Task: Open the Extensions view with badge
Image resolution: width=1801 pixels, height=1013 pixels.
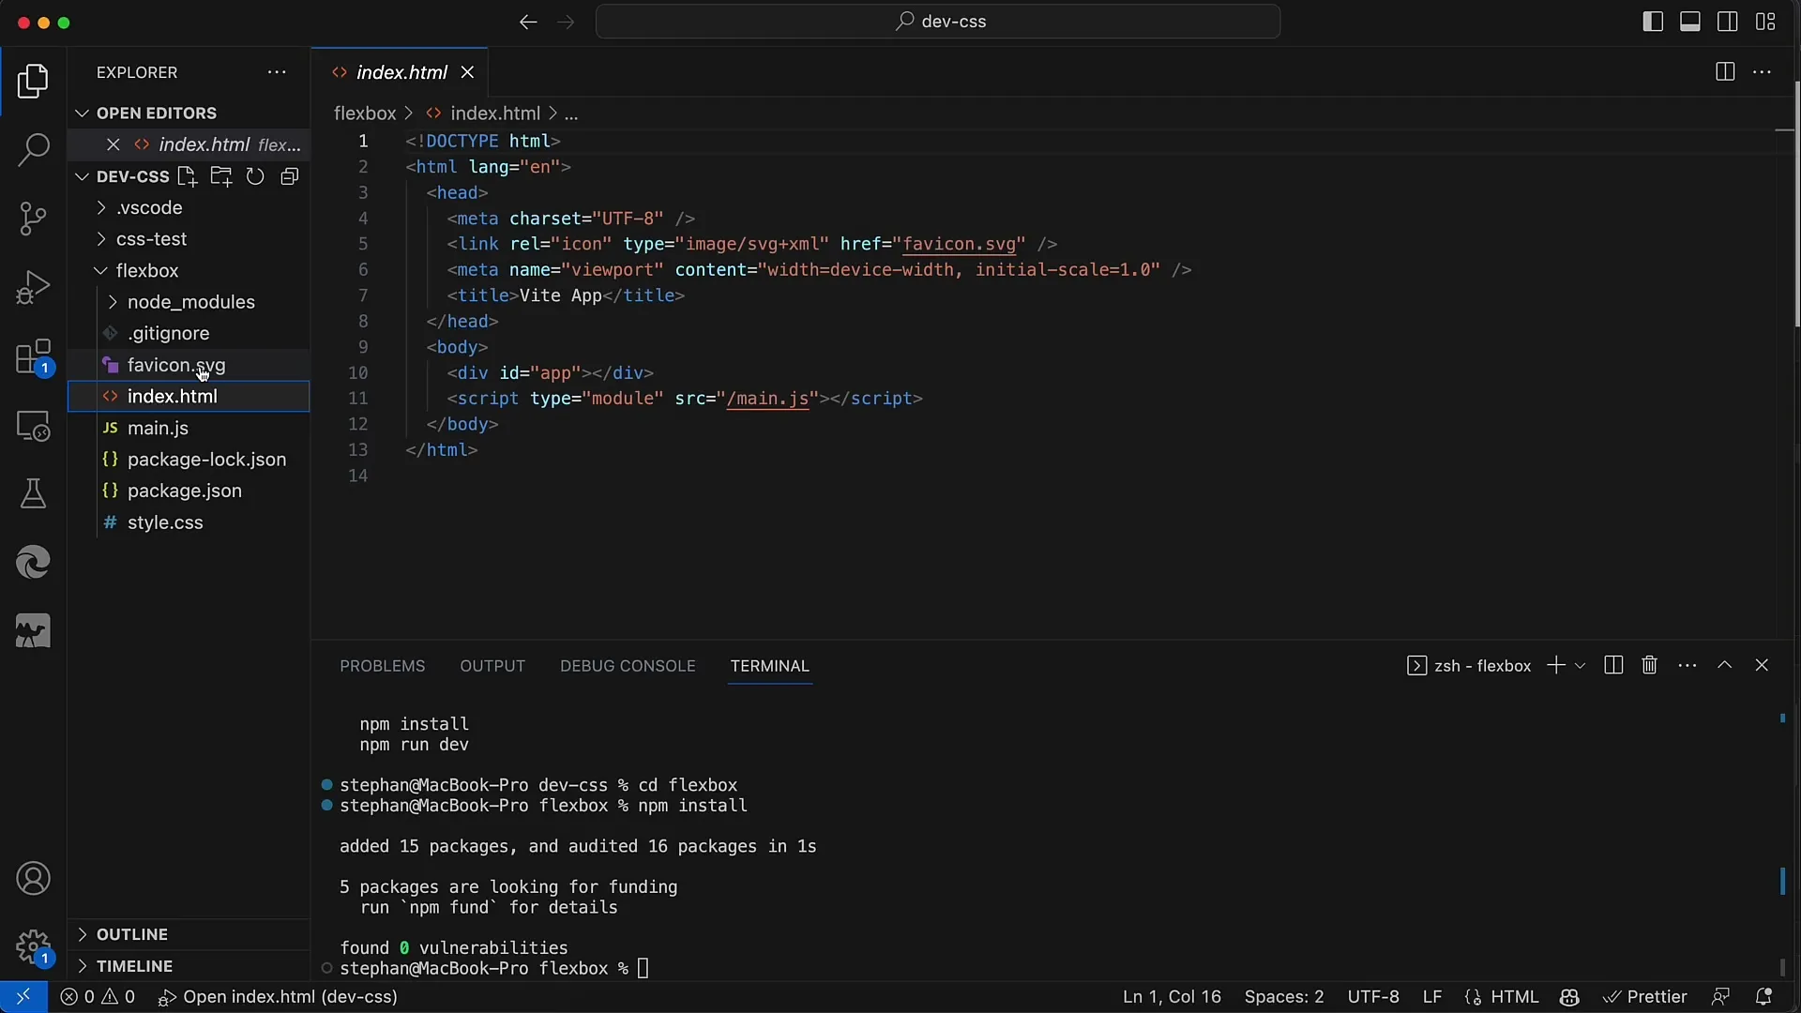Action: pyautogui.click(x=33, y=357)
